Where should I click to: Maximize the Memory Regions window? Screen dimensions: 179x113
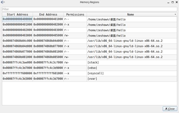[x=173, y=2]
